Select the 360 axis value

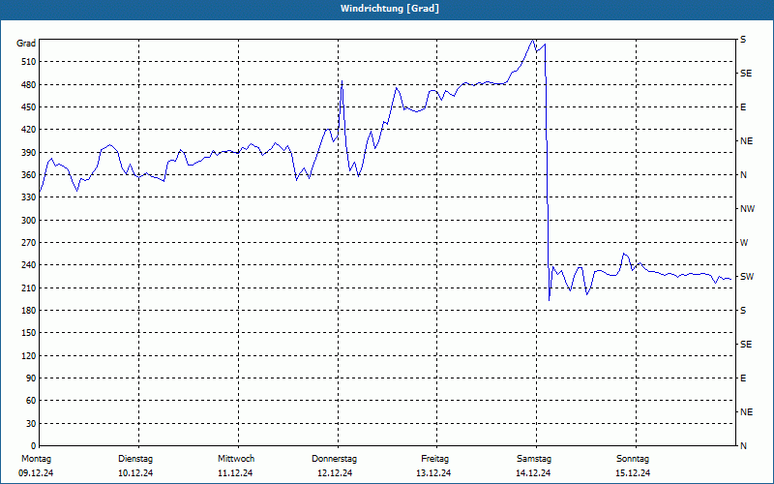coord(29,175)
